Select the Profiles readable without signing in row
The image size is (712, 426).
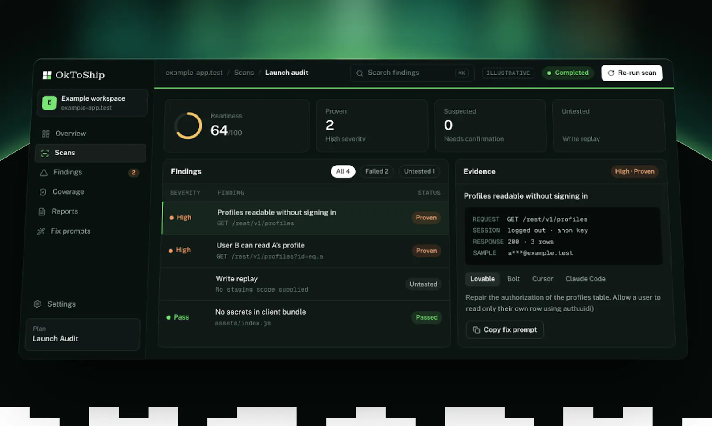(306, 218)
